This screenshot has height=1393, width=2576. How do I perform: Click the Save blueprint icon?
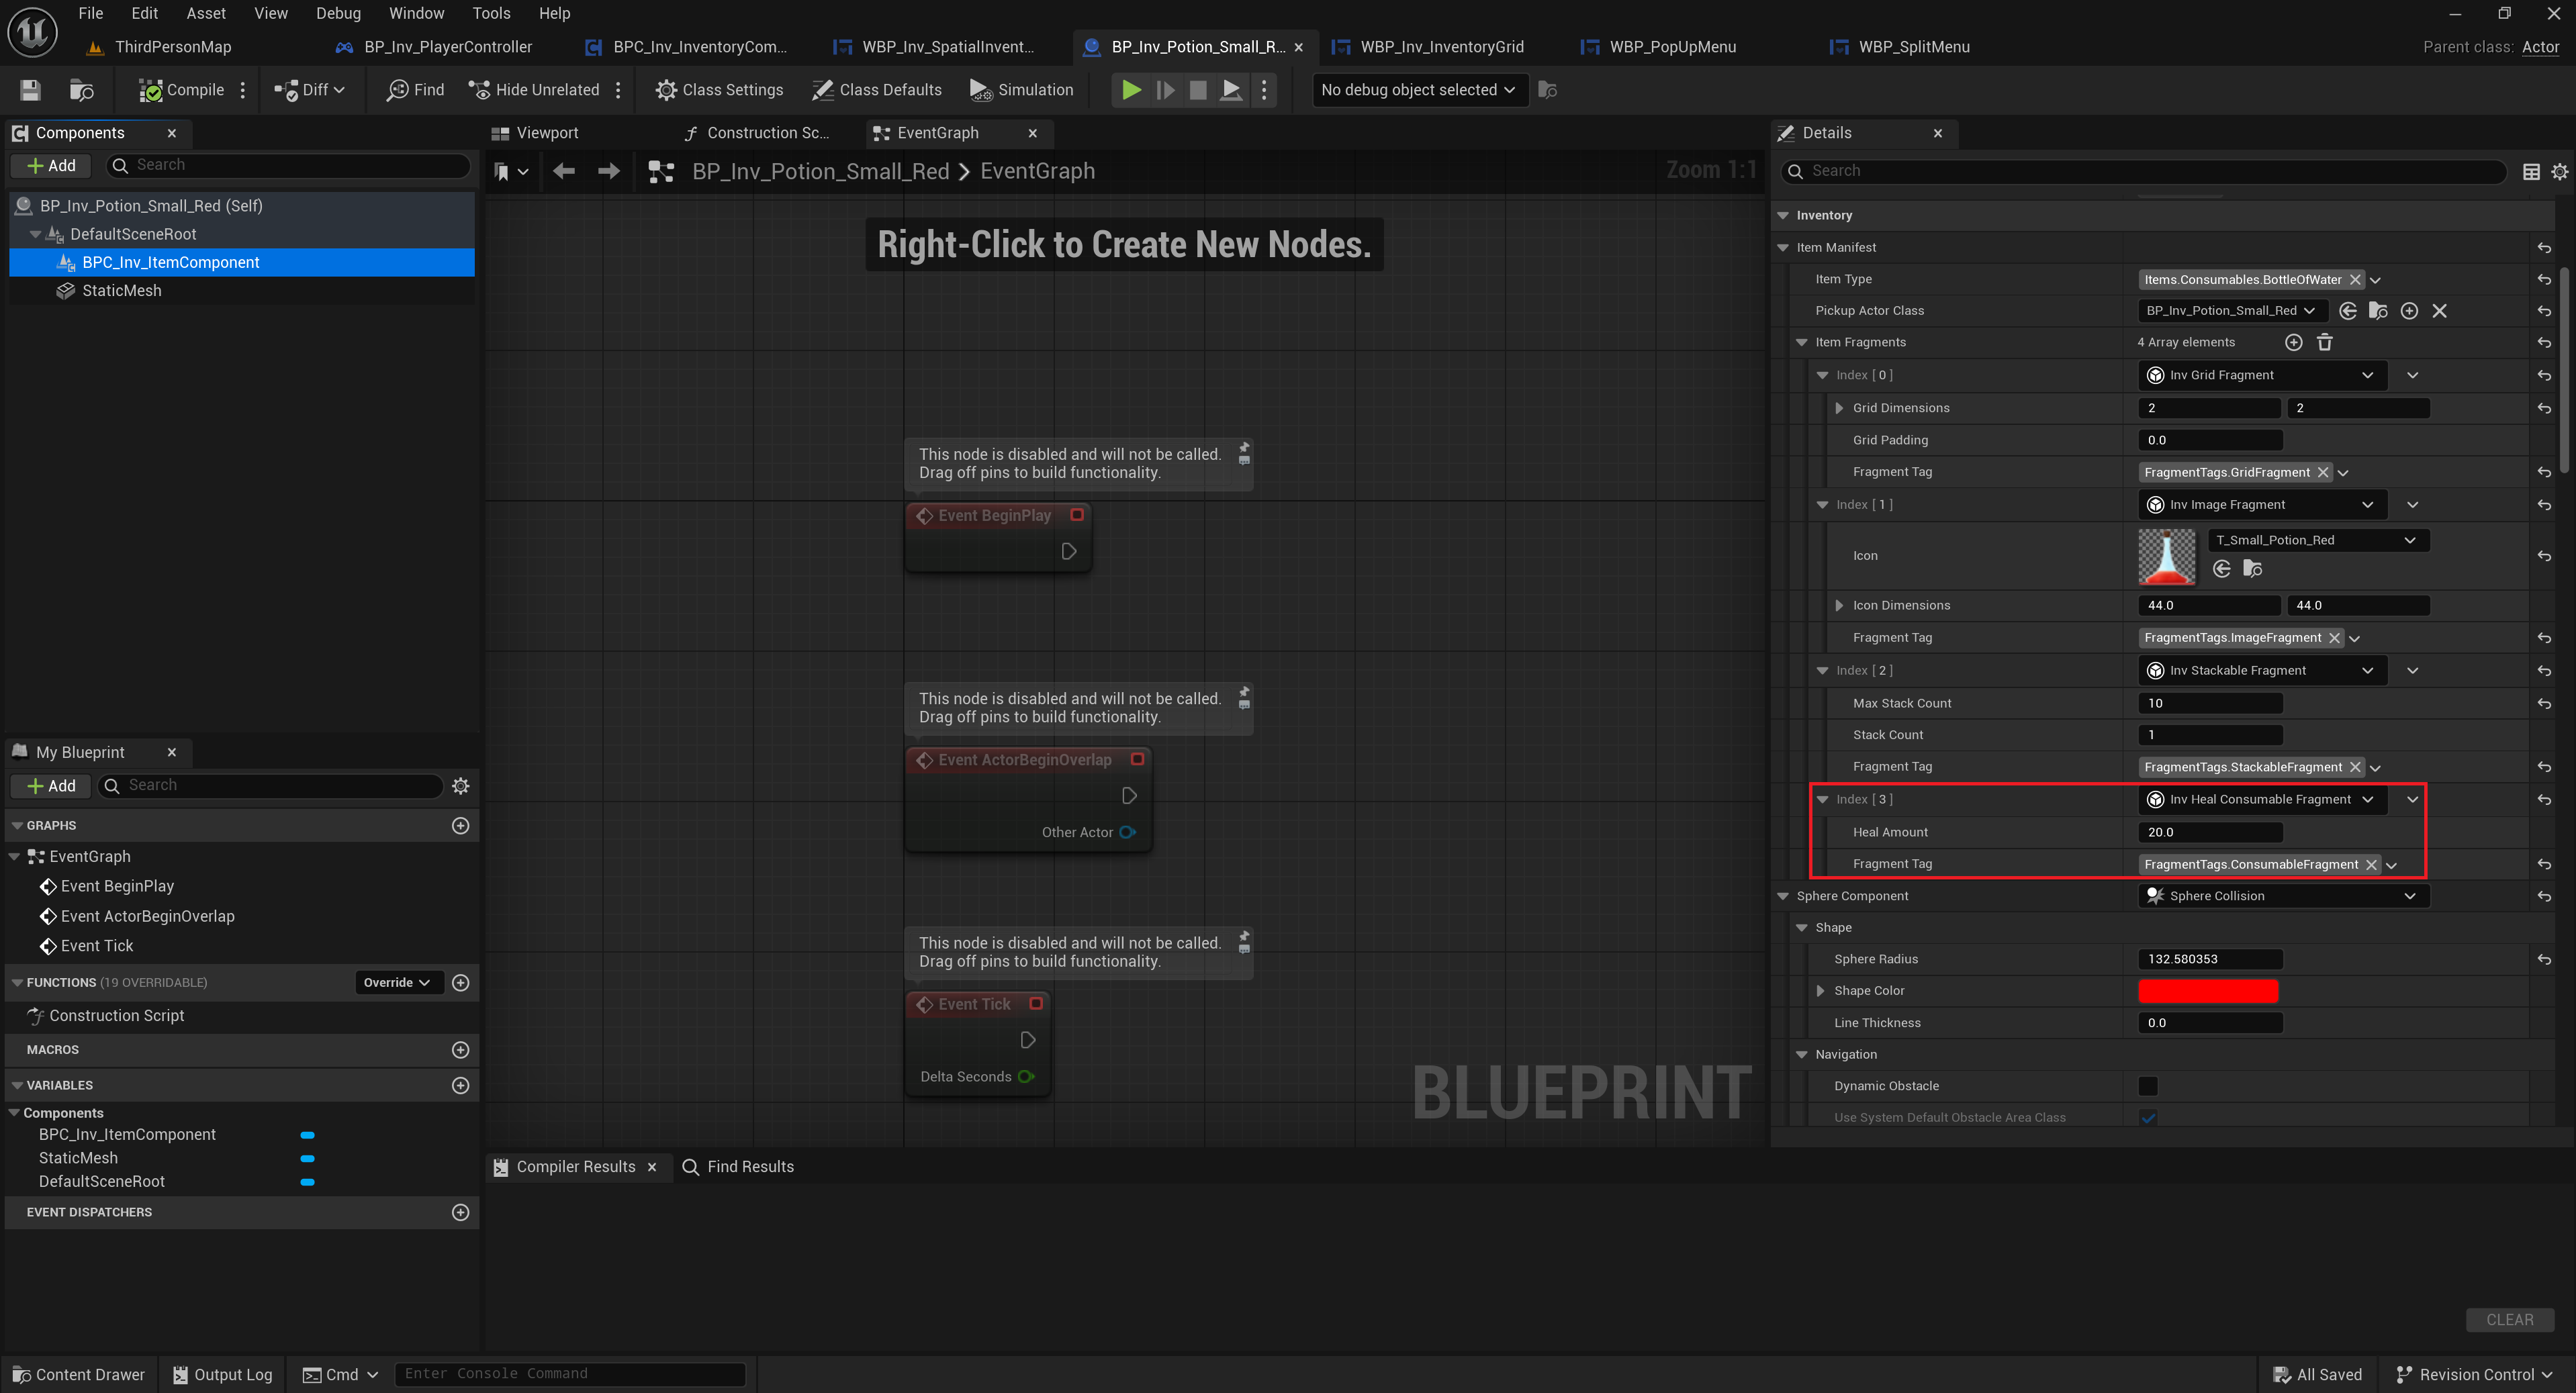pyautogui.click(x=30, y=90)
